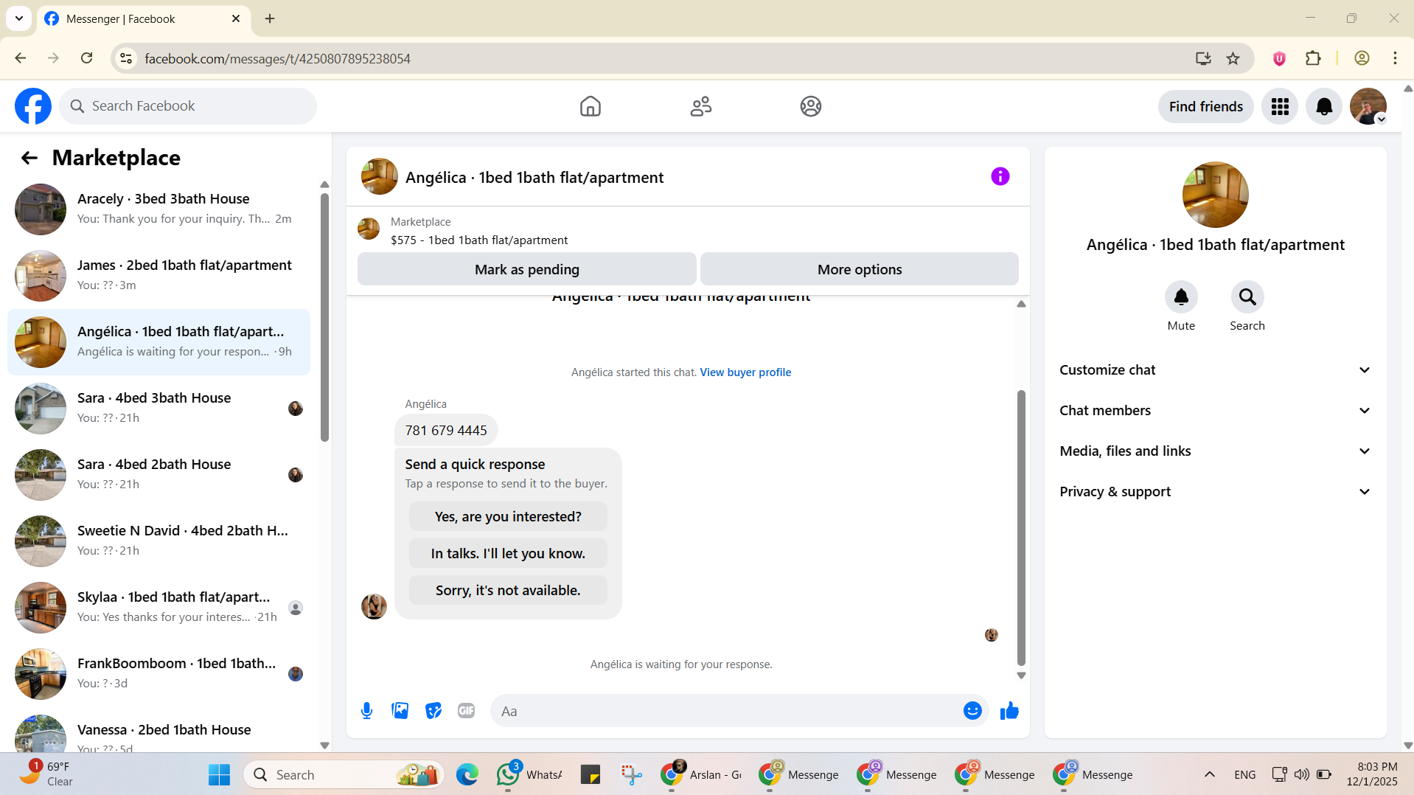Click Mark as pending button

click(x=527, y=269)
